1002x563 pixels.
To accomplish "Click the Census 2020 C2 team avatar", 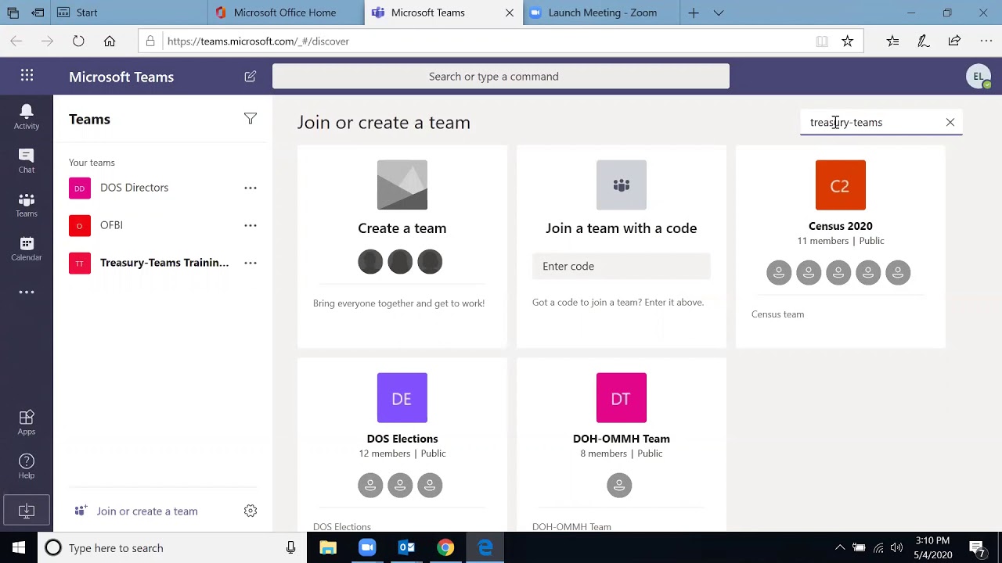I will point(841,185).
